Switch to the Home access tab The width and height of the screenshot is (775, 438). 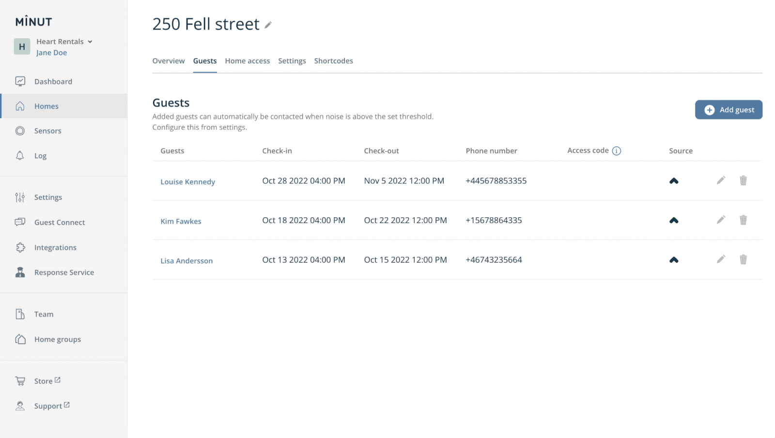247,61
